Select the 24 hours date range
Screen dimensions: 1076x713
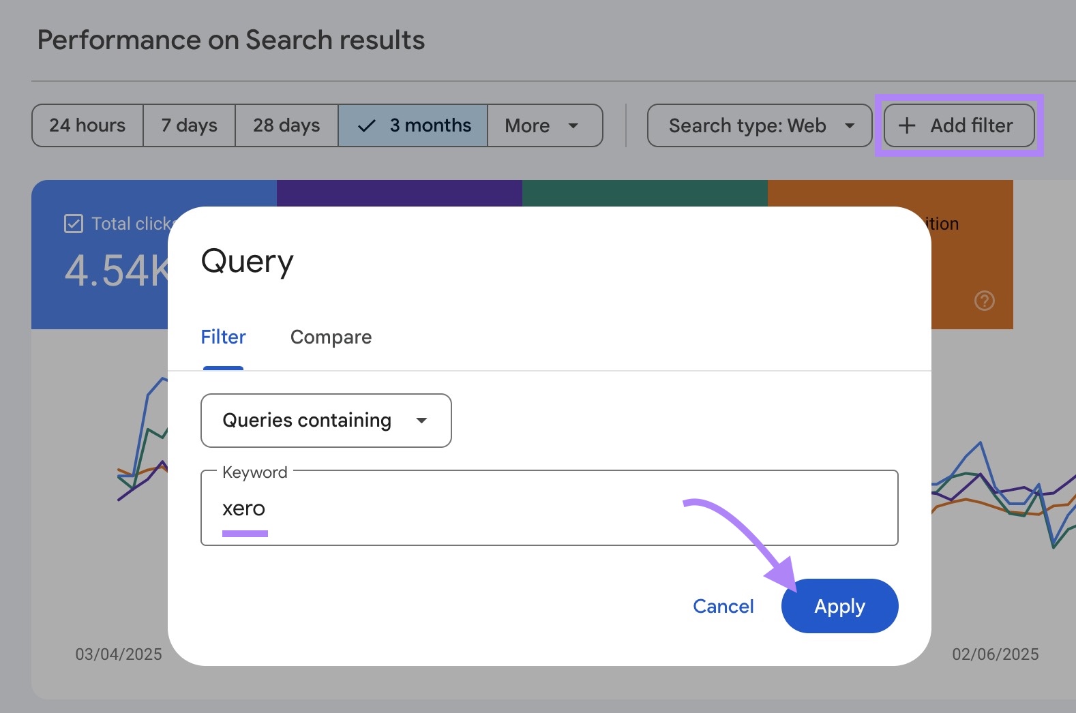87,125
